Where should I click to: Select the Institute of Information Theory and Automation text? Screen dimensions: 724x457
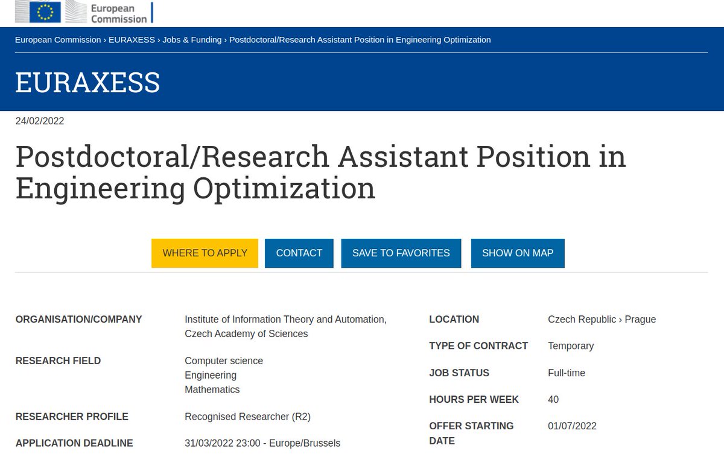(x=285, y=327)
